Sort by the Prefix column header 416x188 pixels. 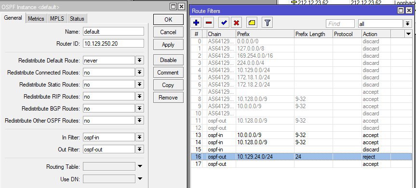click(x=265, y=34)
